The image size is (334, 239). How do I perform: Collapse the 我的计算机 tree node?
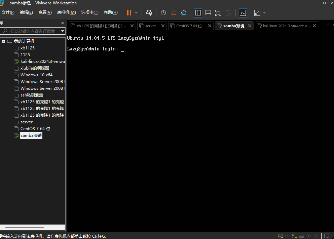(x=4, y=41)
